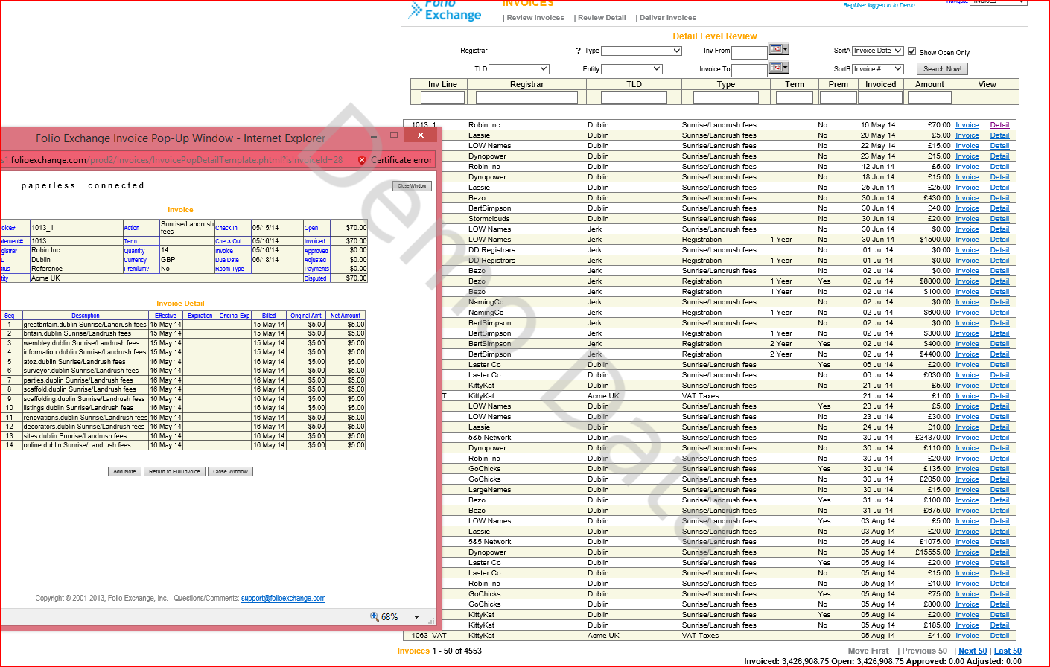The image size is (1050, 667).
Task: Select 'greatbritain.dublin Sunrise/Landrush fees' detail row text
Action: click(85, 325)
